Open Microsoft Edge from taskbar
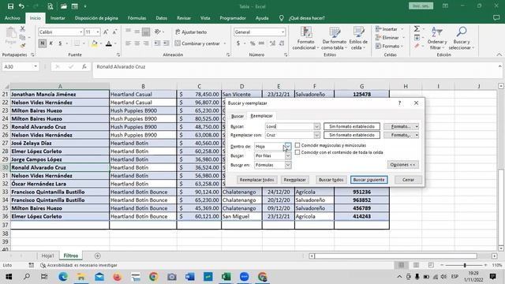The width and height of the screenshot is (505, 284). (63, 277)
